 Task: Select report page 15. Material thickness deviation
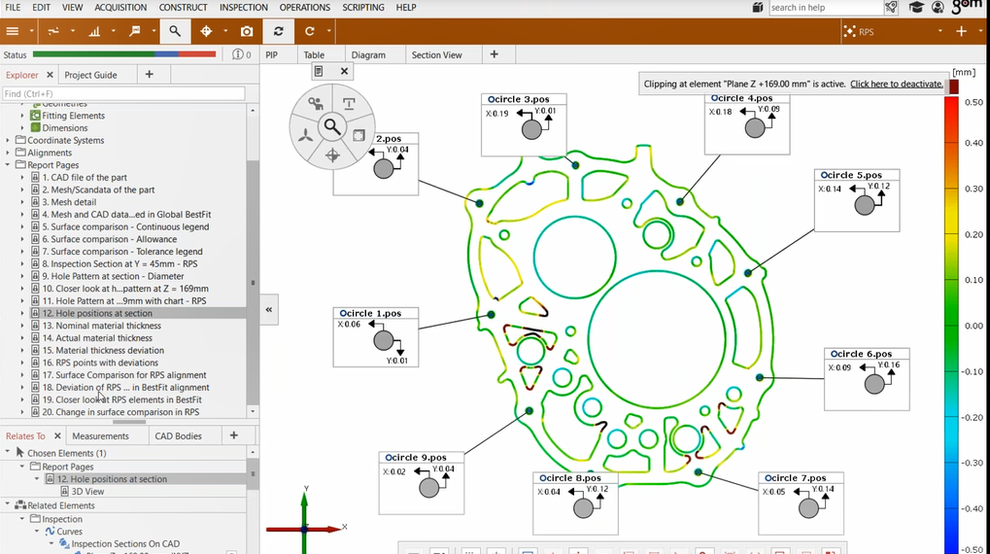pos(102,350)
